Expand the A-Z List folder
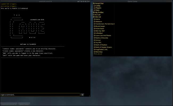This screenshot has height=106, width=173. tap(94, 15)
